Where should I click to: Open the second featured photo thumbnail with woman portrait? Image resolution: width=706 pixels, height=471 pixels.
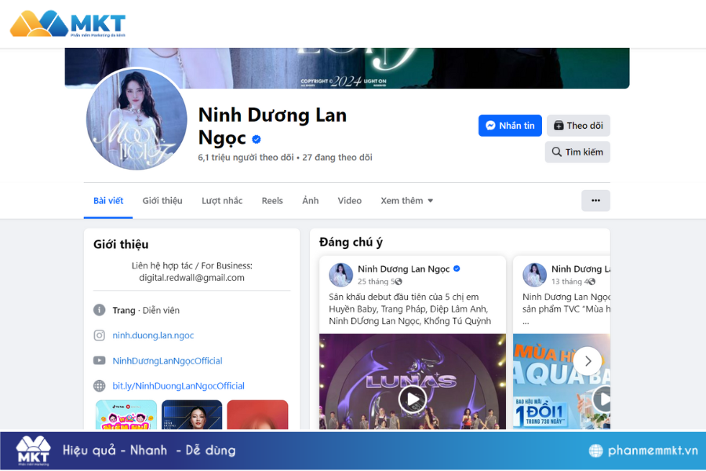click(192, 414)
